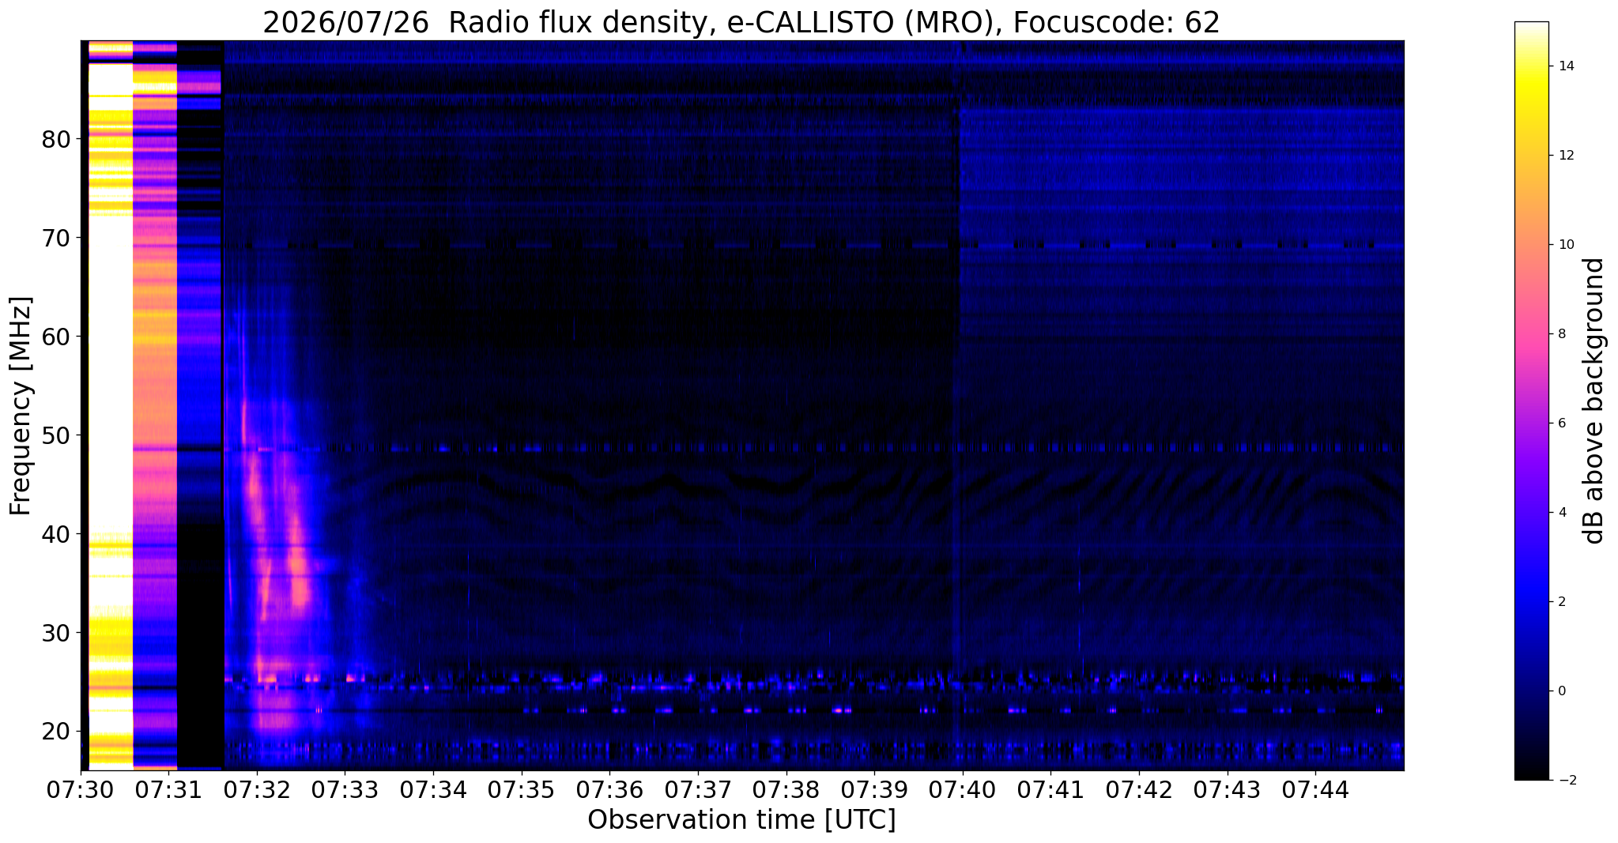Click the 50 MHz frequency tick label
This screenshot has width=1618, height=843.
point(56,436)
